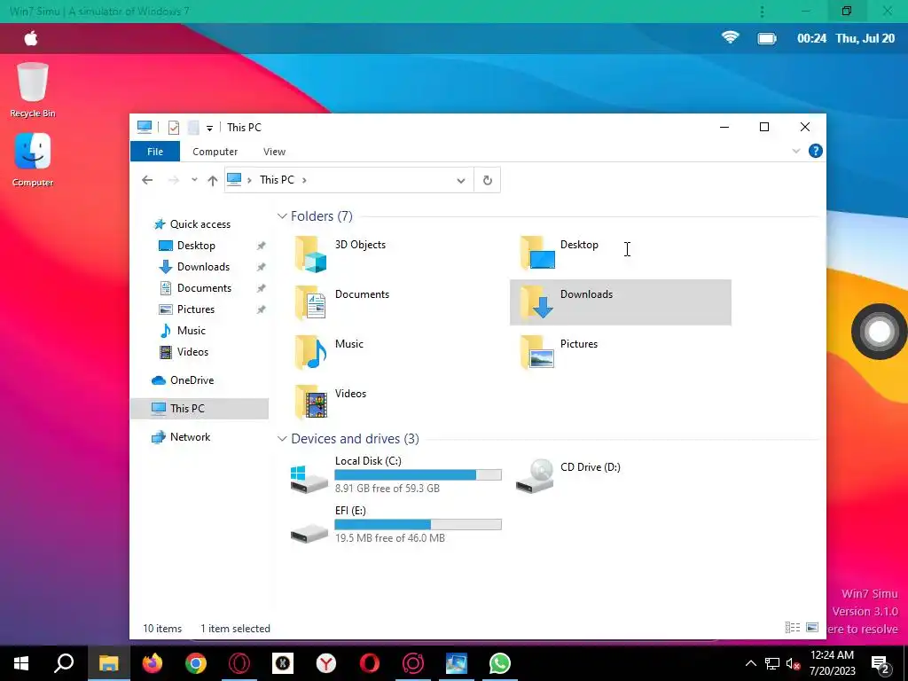Viewport: 908px width, 681px height.
Task: Open Yandex browser from the taskbar
Action: click(x=326, y=663)
